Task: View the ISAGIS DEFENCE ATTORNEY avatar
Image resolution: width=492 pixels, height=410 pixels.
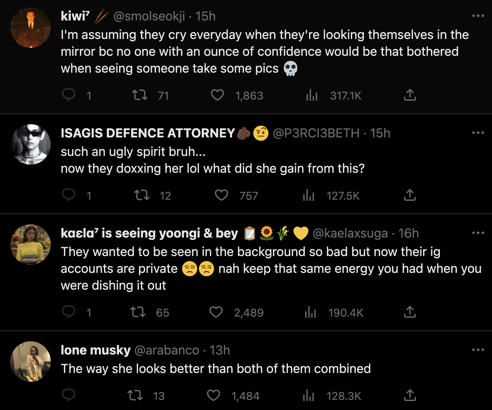Action: pos(31,144)
